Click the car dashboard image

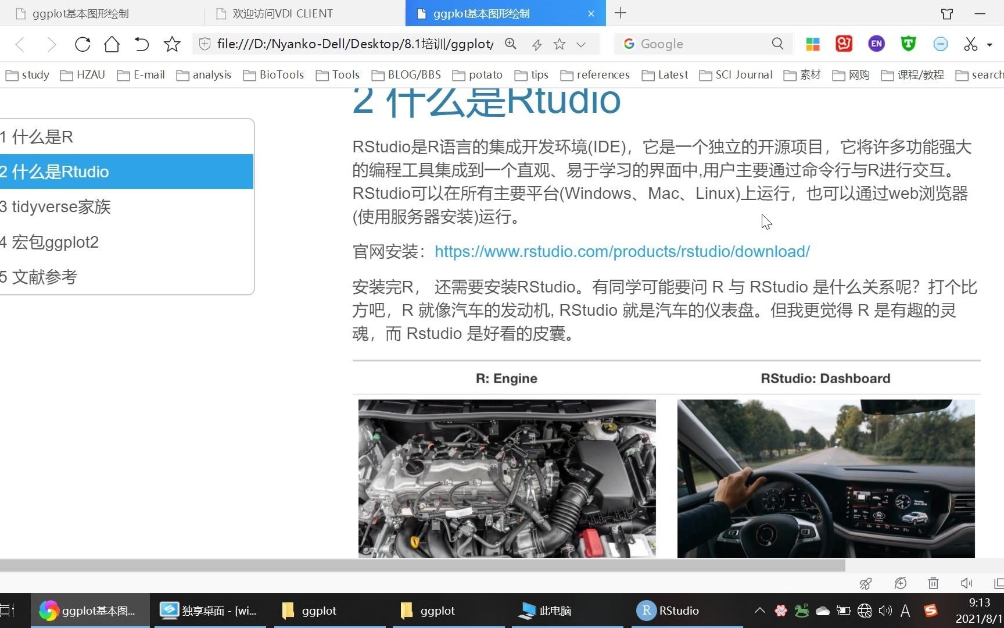826,479
